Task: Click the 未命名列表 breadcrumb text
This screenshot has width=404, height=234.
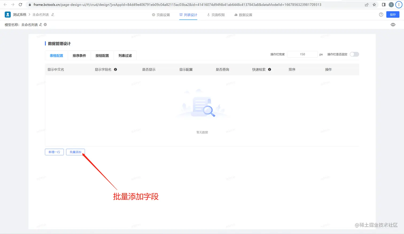Action: (41, 15)
